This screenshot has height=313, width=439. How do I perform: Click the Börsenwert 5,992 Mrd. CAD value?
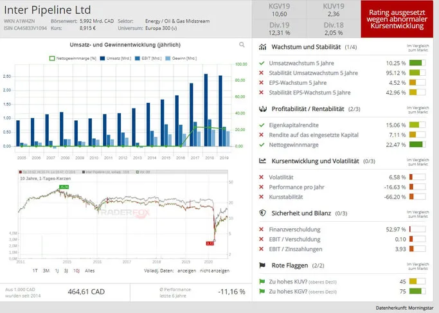[x=96, y=21]
